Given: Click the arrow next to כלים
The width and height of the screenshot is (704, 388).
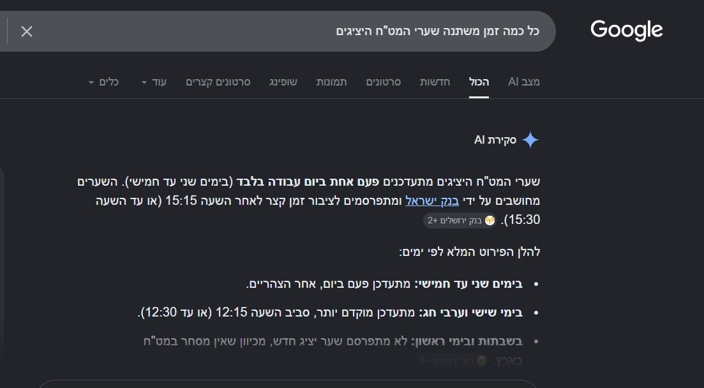Looking at the screenshot, I should click(91, 82).
